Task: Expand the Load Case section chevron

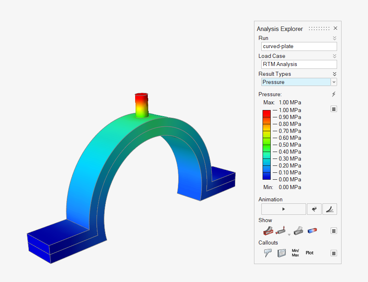Action: tap(334, 56)
